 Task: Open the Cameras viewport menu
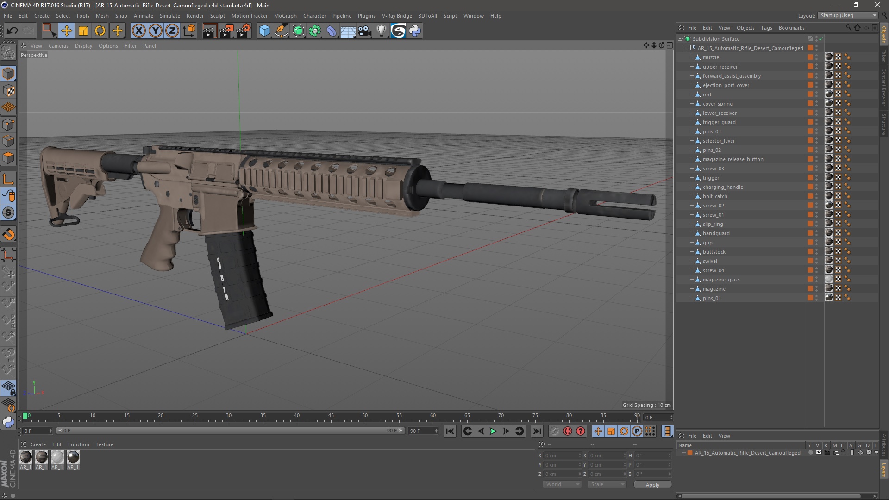tap(58, 46)
